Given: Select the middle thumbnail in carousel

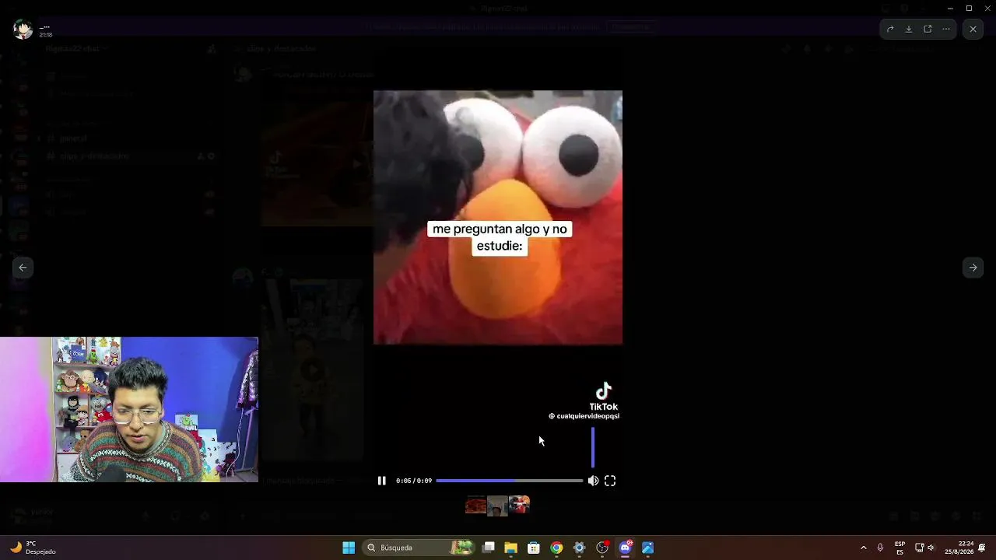Looking at the screenshot, I should pyautogui.click(x=497, y=506).
